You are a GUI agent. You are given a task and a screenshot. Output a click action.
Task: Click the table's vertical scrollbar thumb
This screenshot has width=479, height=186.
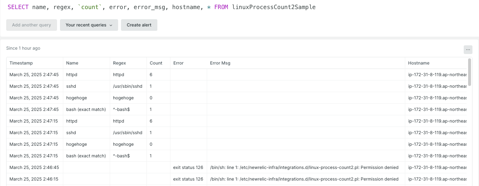pyautogui.click(x=470, y=72)
